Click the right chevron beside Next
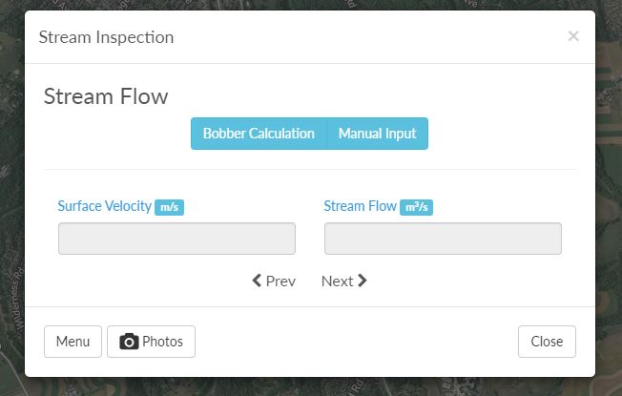The width and height of the screenshot is (622, 396). [363, 281]
